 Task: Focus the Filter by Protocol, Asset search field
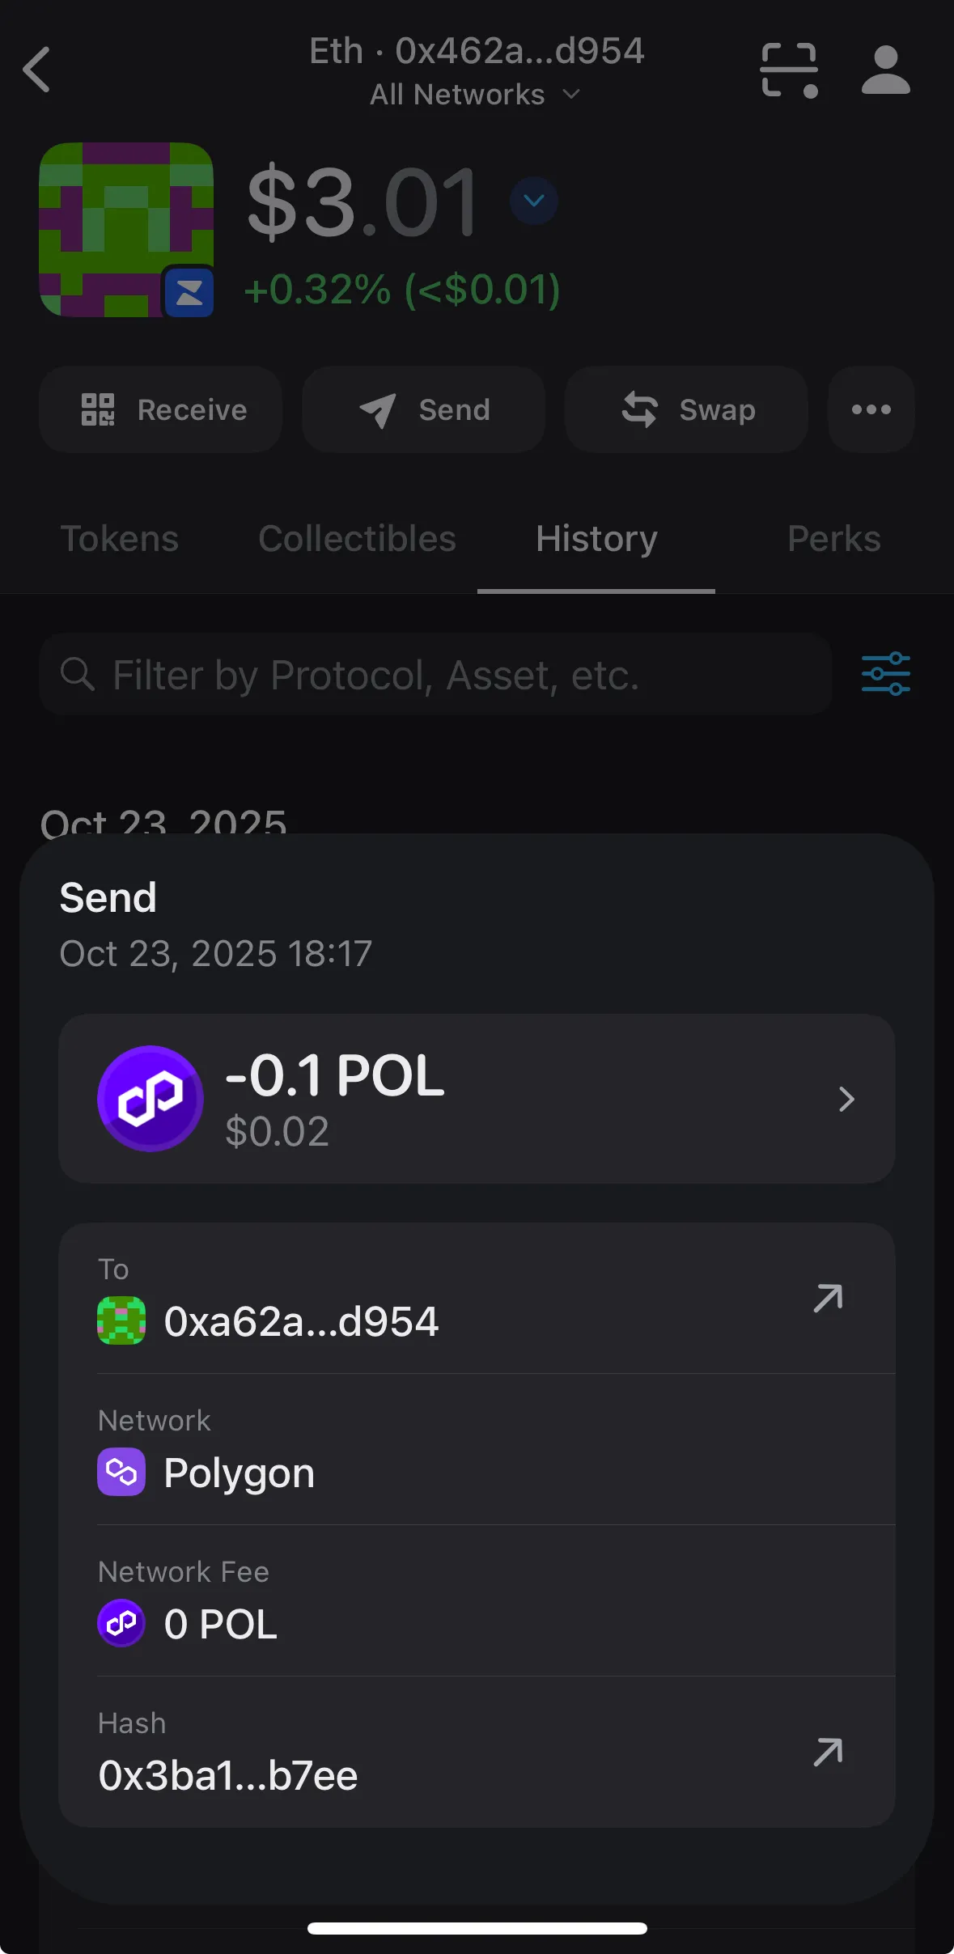click(x=435, y=674)
